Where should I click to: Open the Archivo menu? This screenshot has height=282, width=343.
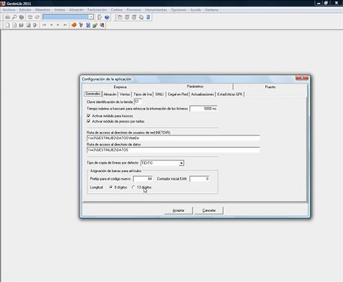[x=9, y=10]
